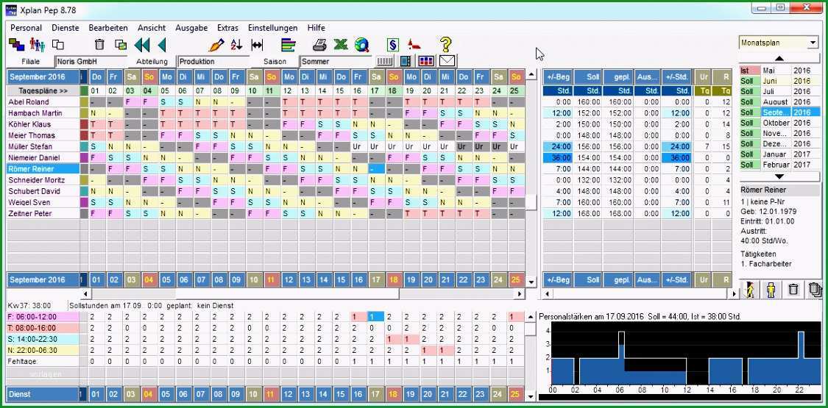Click the overlapping windows copy icon
This screenshot has width=828, height=408.
click(x=57, y=45)
